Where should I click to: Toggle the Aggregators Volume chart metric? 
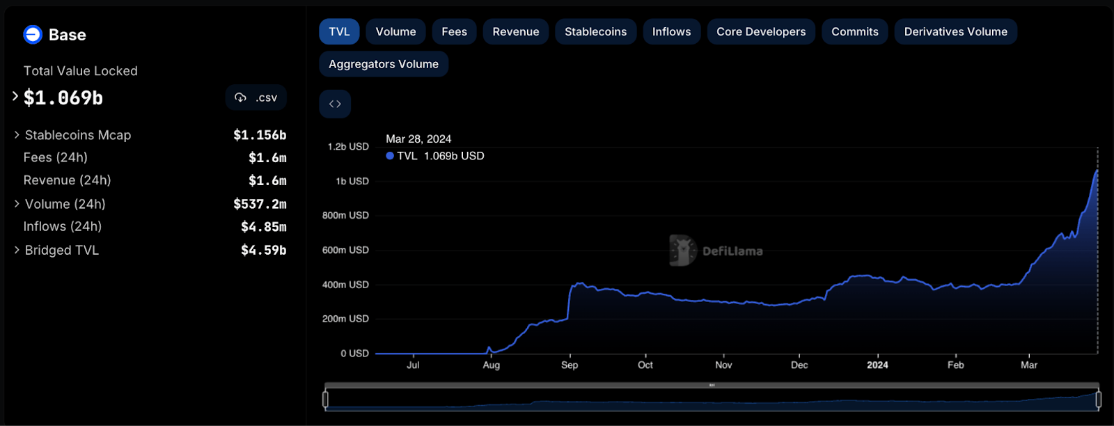(384, 64)
